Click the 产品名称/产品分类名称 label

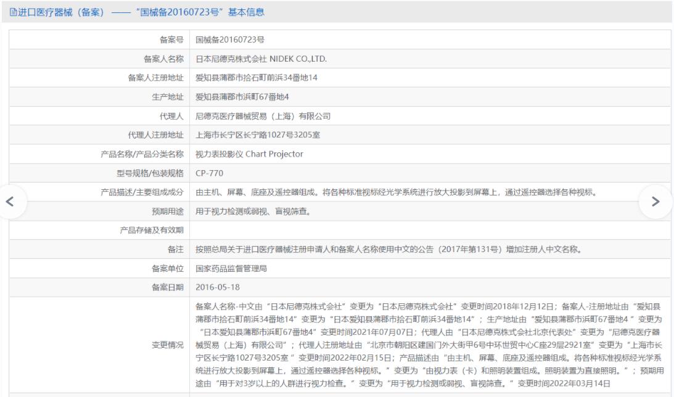142,154
